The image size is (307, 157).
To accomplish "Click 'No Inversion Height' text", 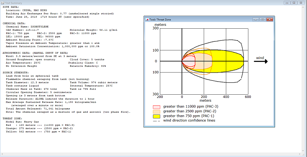I will point(21,66).
